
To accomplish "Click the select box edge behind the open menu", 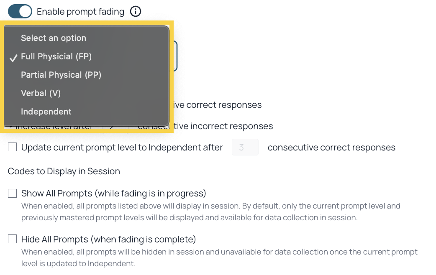I will [175, 56].
